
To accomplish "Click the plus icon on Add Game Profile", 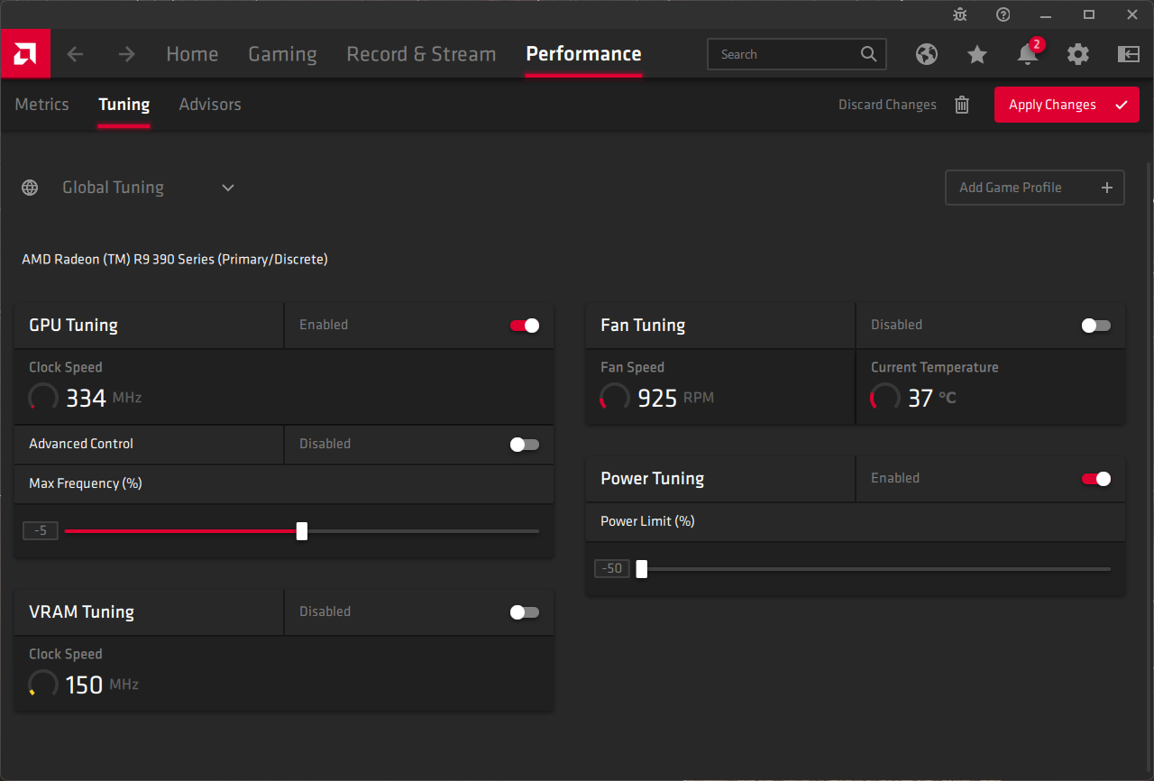I will point(1107,188).
